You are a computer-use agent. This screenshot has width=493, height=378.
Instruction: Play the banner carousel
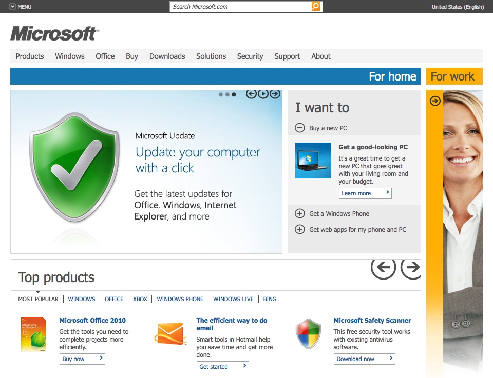[x=263, y=94]
